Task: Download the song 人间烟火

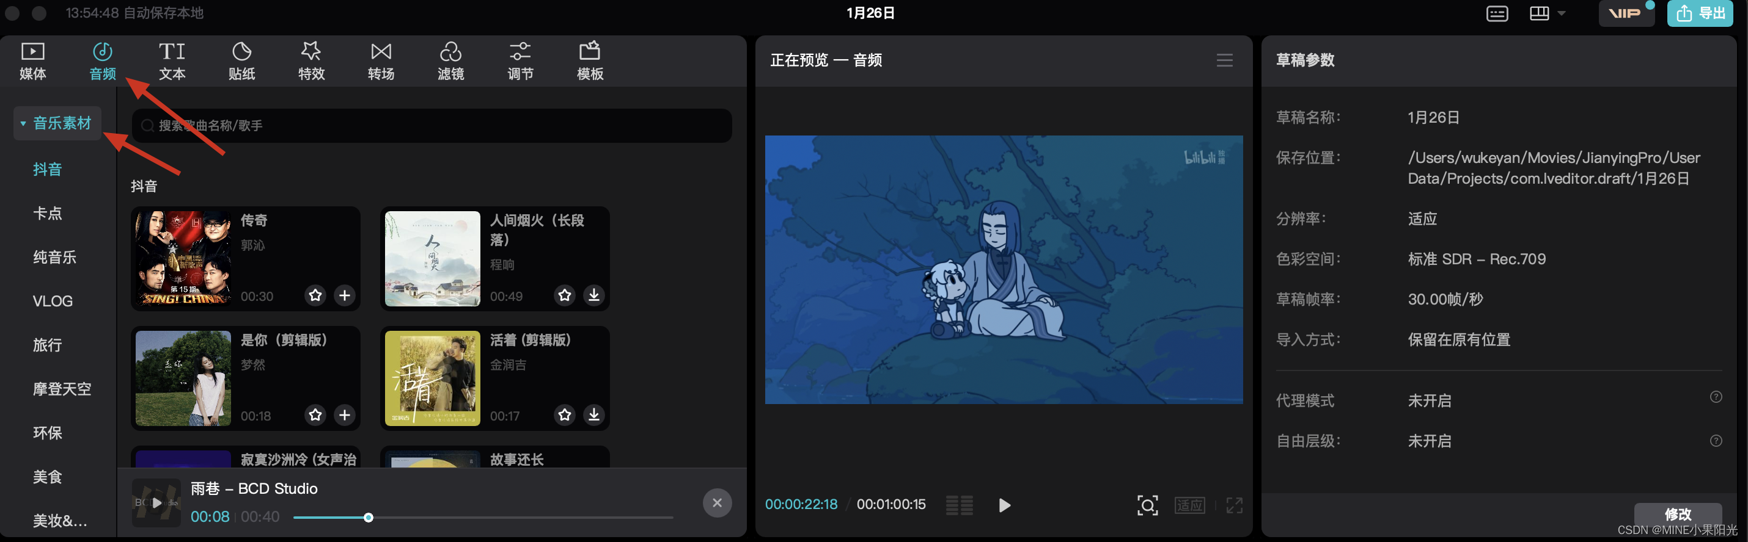Action: pyautogui.click(x=593, y=295)
